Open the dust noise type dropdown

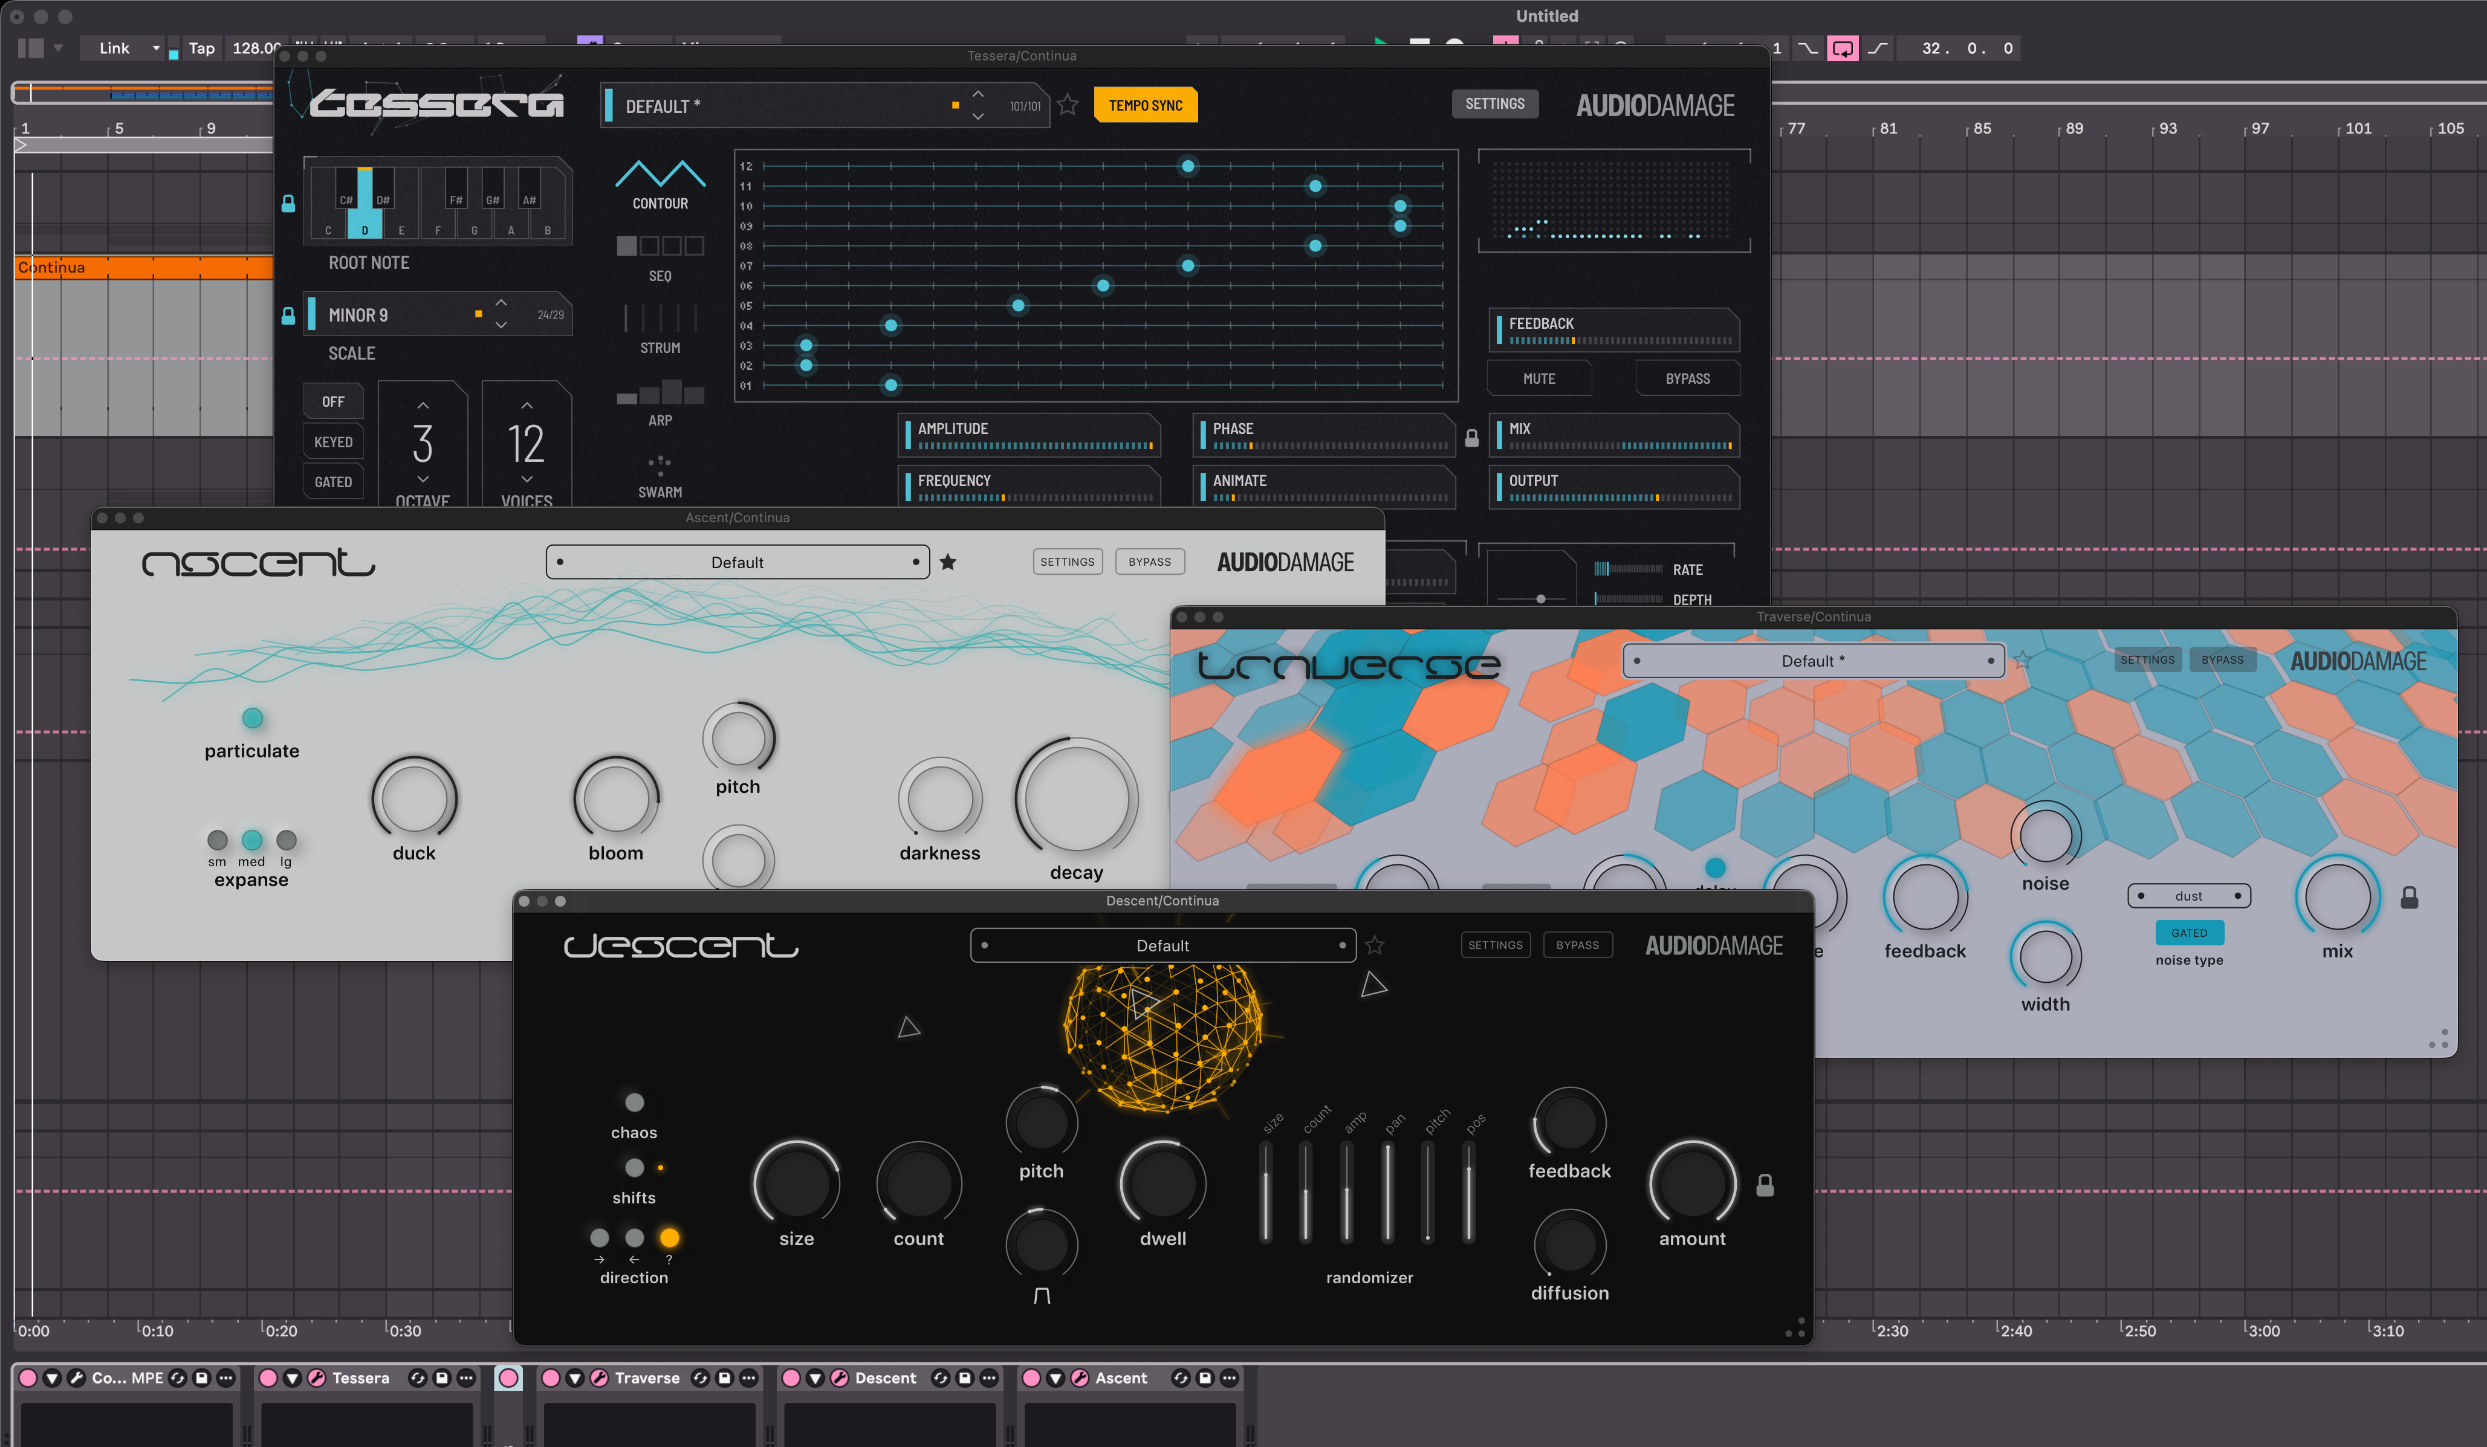(2188, 896)
